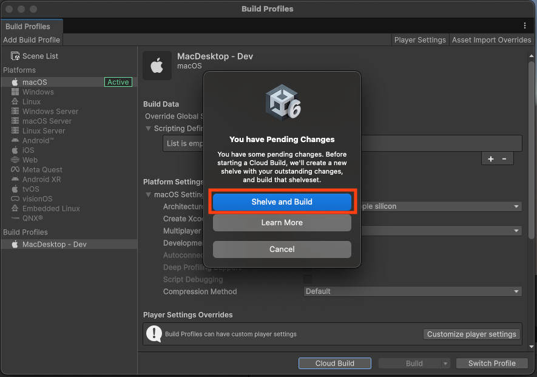Select the iOS platform icon
This screenshot has width=537, height=377.
(15, 150)
